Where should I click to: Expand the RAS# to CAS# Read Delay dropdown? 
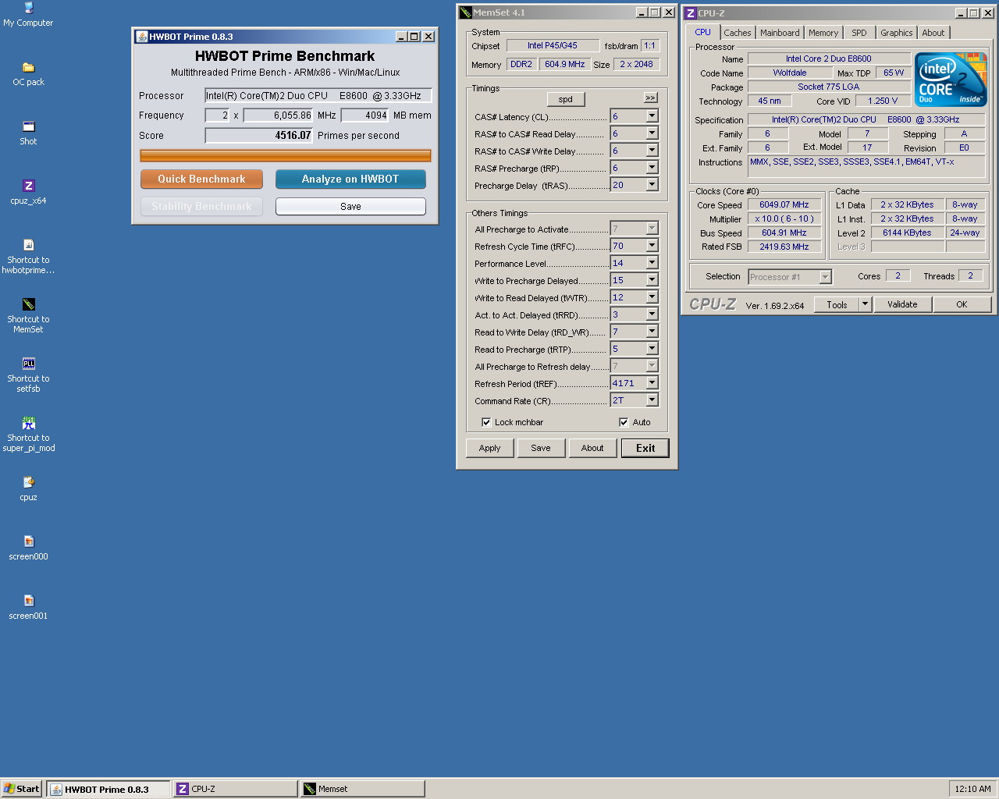coord(652,133)
